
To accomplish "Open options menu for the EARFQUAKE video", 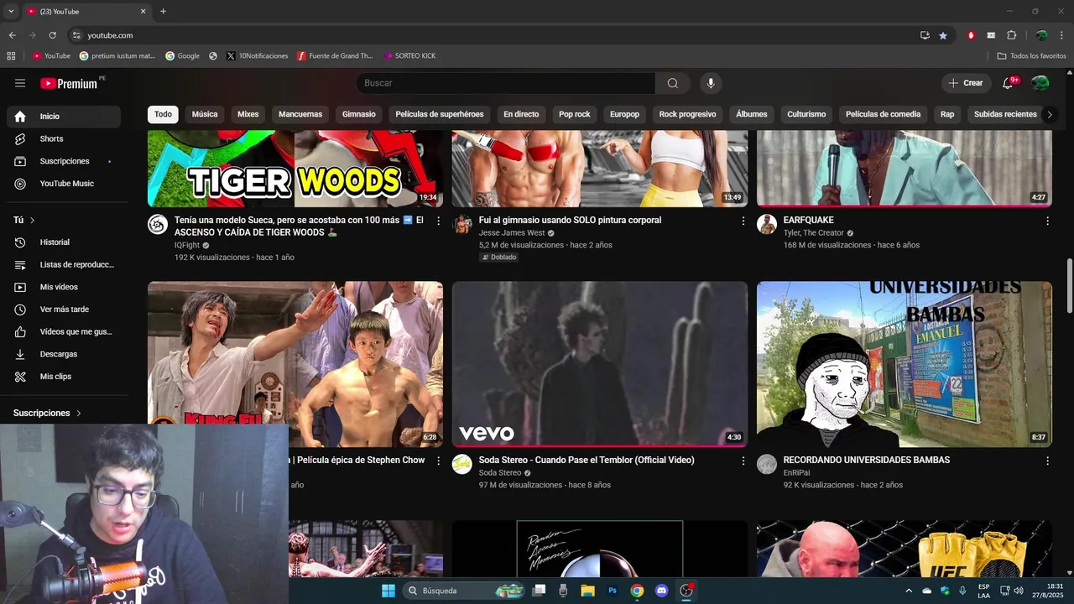I will tap(1047, 221).
